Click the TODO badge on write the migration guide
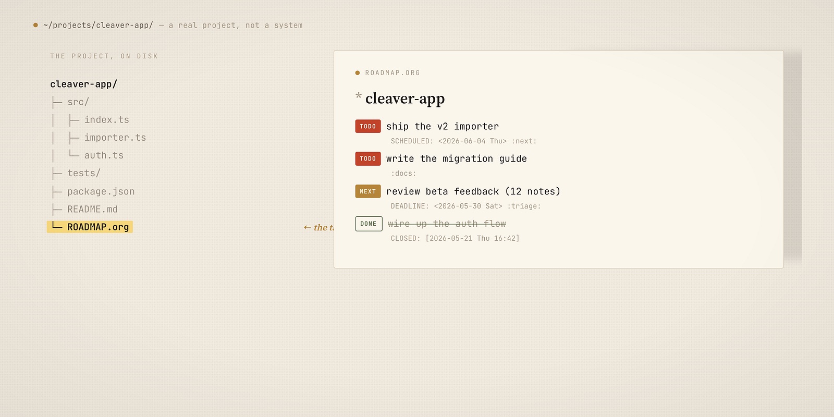 tap(368, 158)
